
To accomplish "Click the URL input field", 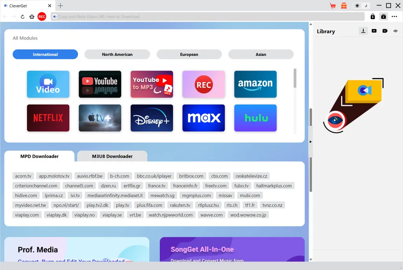I will [208, 17].
